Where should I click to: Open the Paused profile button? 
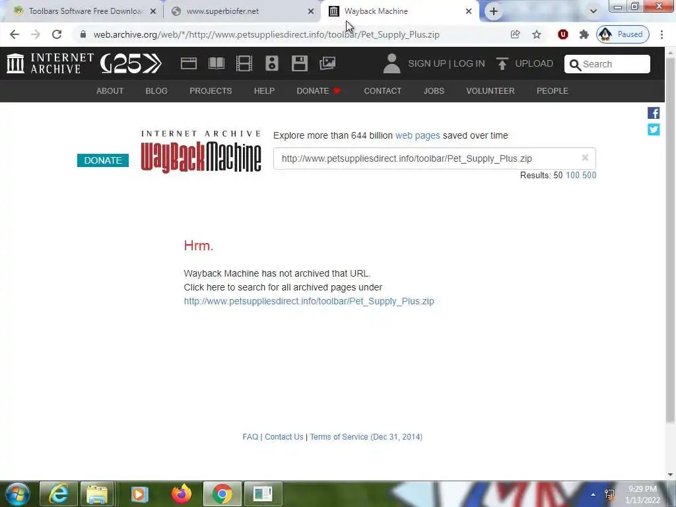[623, 34]
